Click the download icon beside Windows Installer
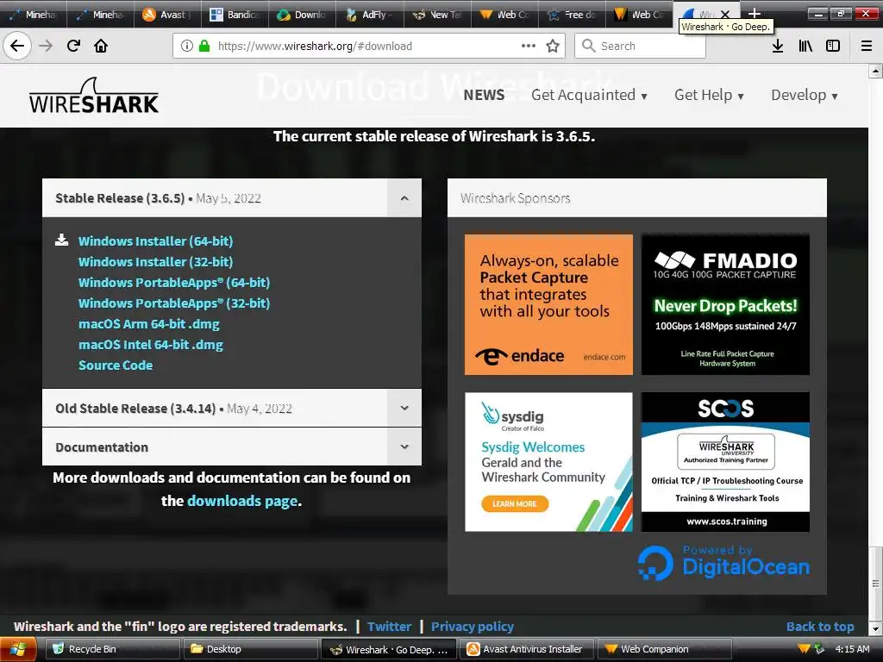883x662 pixels. pyautogui.click(x=61, y=240)
